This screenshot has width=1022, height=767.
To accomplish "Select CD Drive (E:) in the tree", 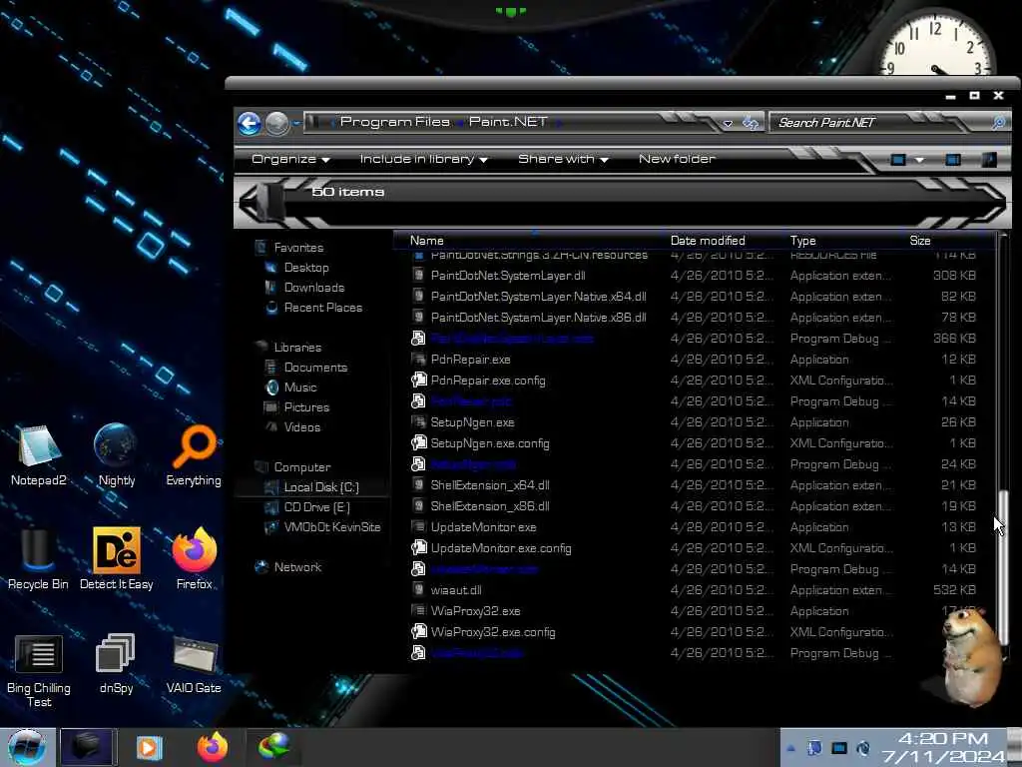I will (x=316, y=506).
